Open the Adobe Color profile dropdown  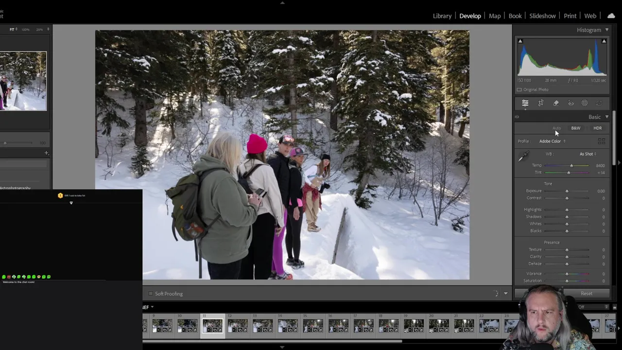552,141
